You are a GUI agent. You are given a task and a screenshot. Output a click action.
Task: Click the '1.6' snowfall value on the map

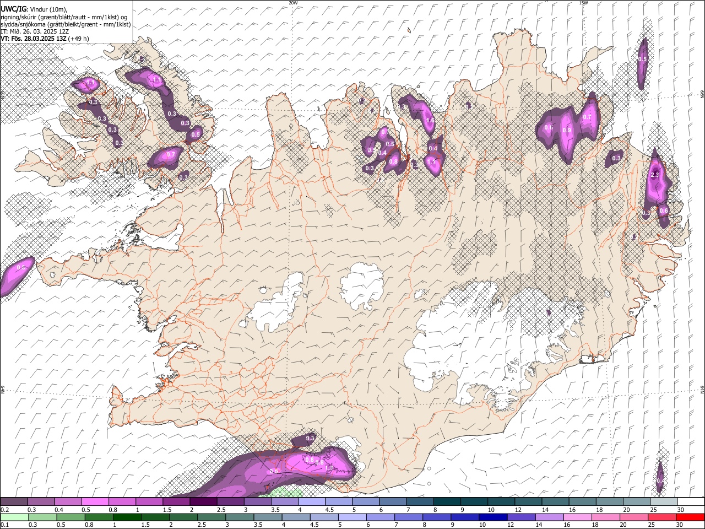430,120
